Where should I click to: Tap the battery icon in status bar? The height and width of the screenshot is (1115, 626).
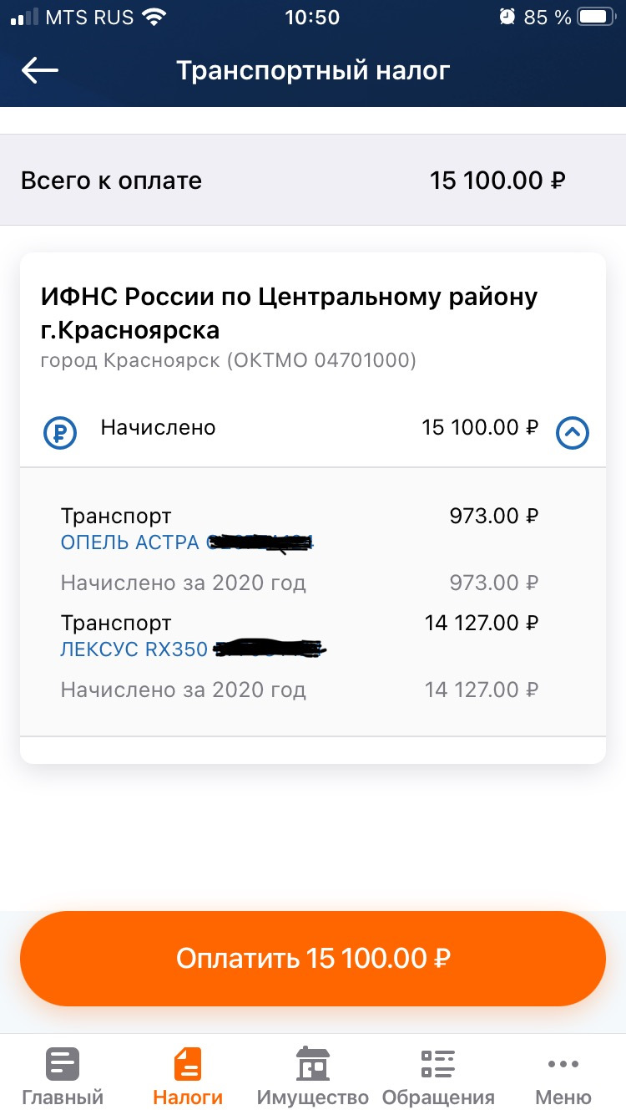(x=597, y=17)
